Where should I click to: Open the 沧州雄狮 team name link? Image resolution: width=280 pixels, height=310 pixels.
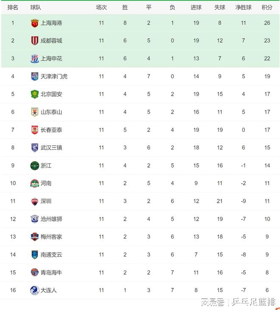coord(51,219)
